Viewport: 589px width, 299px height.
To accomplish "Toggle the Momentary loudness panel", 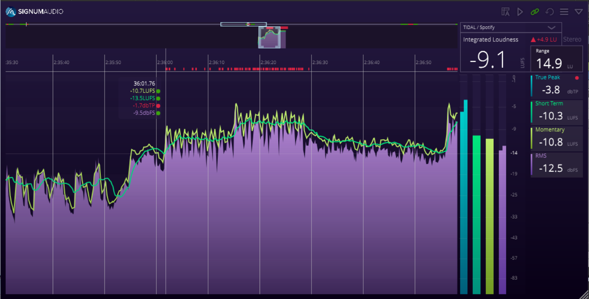I will [556, 138].
